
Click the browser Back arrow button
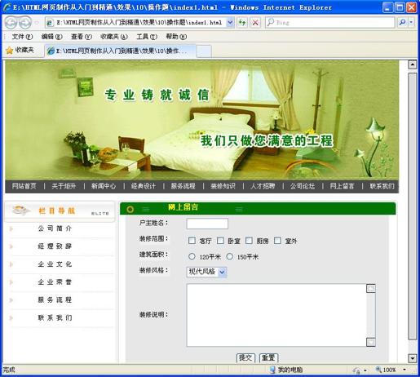[11, 23]
